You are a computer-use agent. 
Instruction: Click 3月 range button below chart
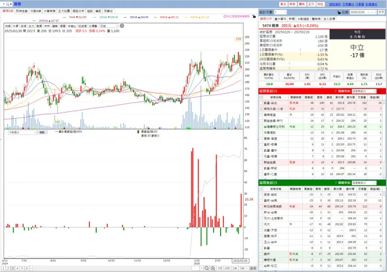(x=220, y=268)
